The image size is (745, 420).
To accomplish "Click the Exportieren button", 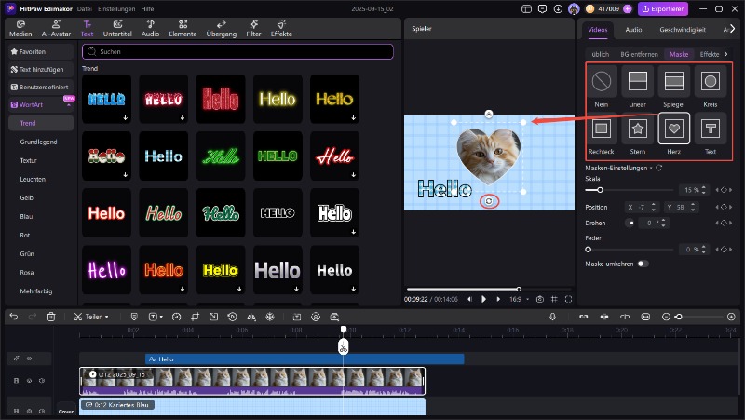I will (662, 8).
